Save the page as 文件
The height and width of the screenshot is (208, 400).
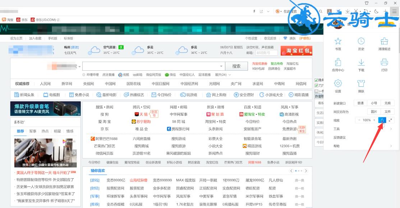387,112
